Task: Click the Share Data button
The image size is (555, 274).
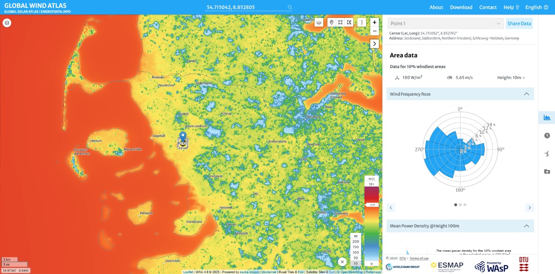Action: 519,24
